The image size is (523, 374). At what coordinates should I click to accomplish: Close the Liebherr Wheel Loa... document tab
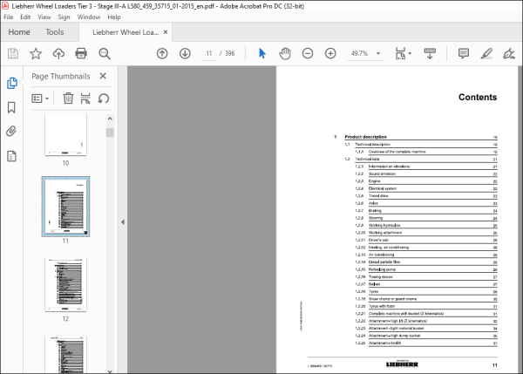(x=166, y=32)
